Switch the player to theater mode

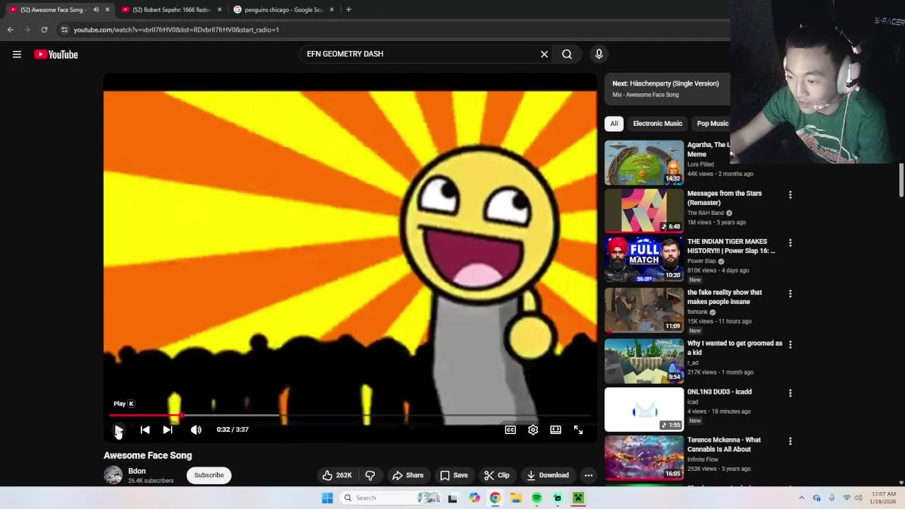tap(556, 430)
